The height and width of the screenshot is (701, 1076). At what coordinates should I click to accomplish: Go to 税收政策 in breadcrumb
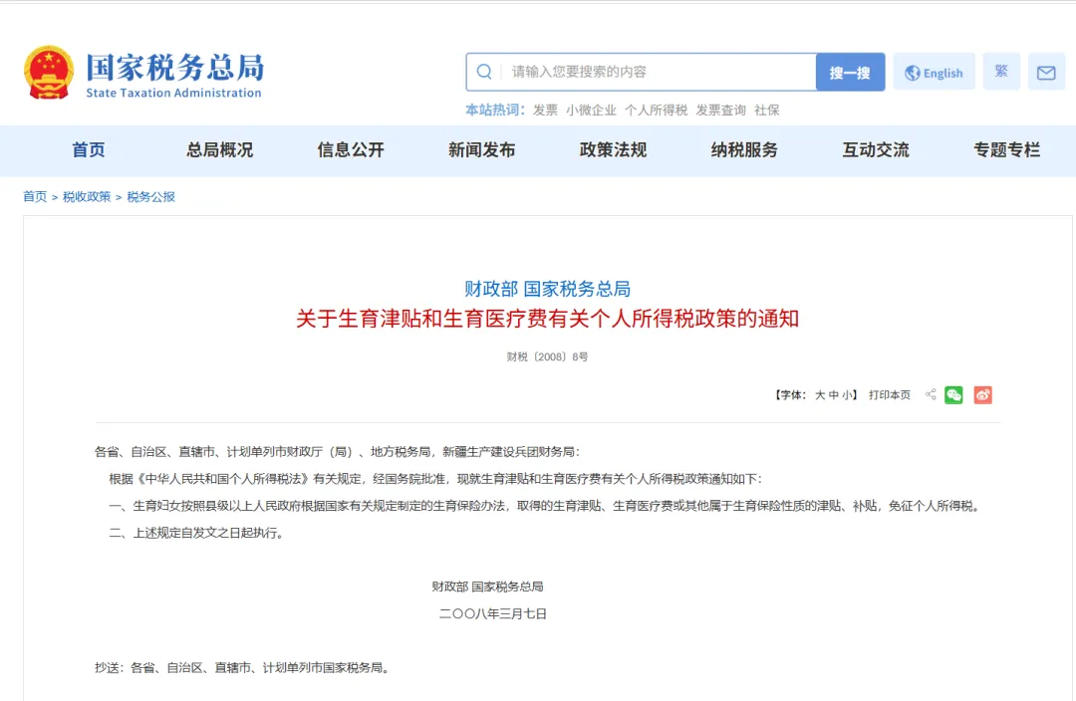[x=87, y=197]
